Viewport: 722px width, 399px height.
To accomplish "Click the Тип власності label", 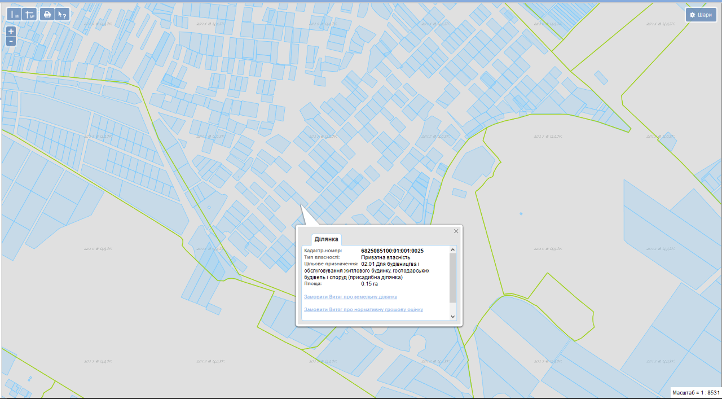I will click(x=322, y=257).
